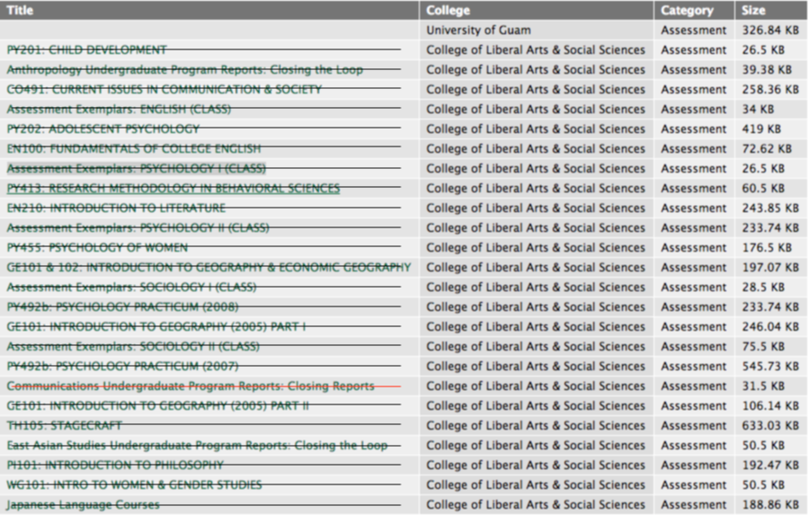The image size is (809, 515).
Task: Click the 75.5 KB size value
Action: tap(763, 347)
